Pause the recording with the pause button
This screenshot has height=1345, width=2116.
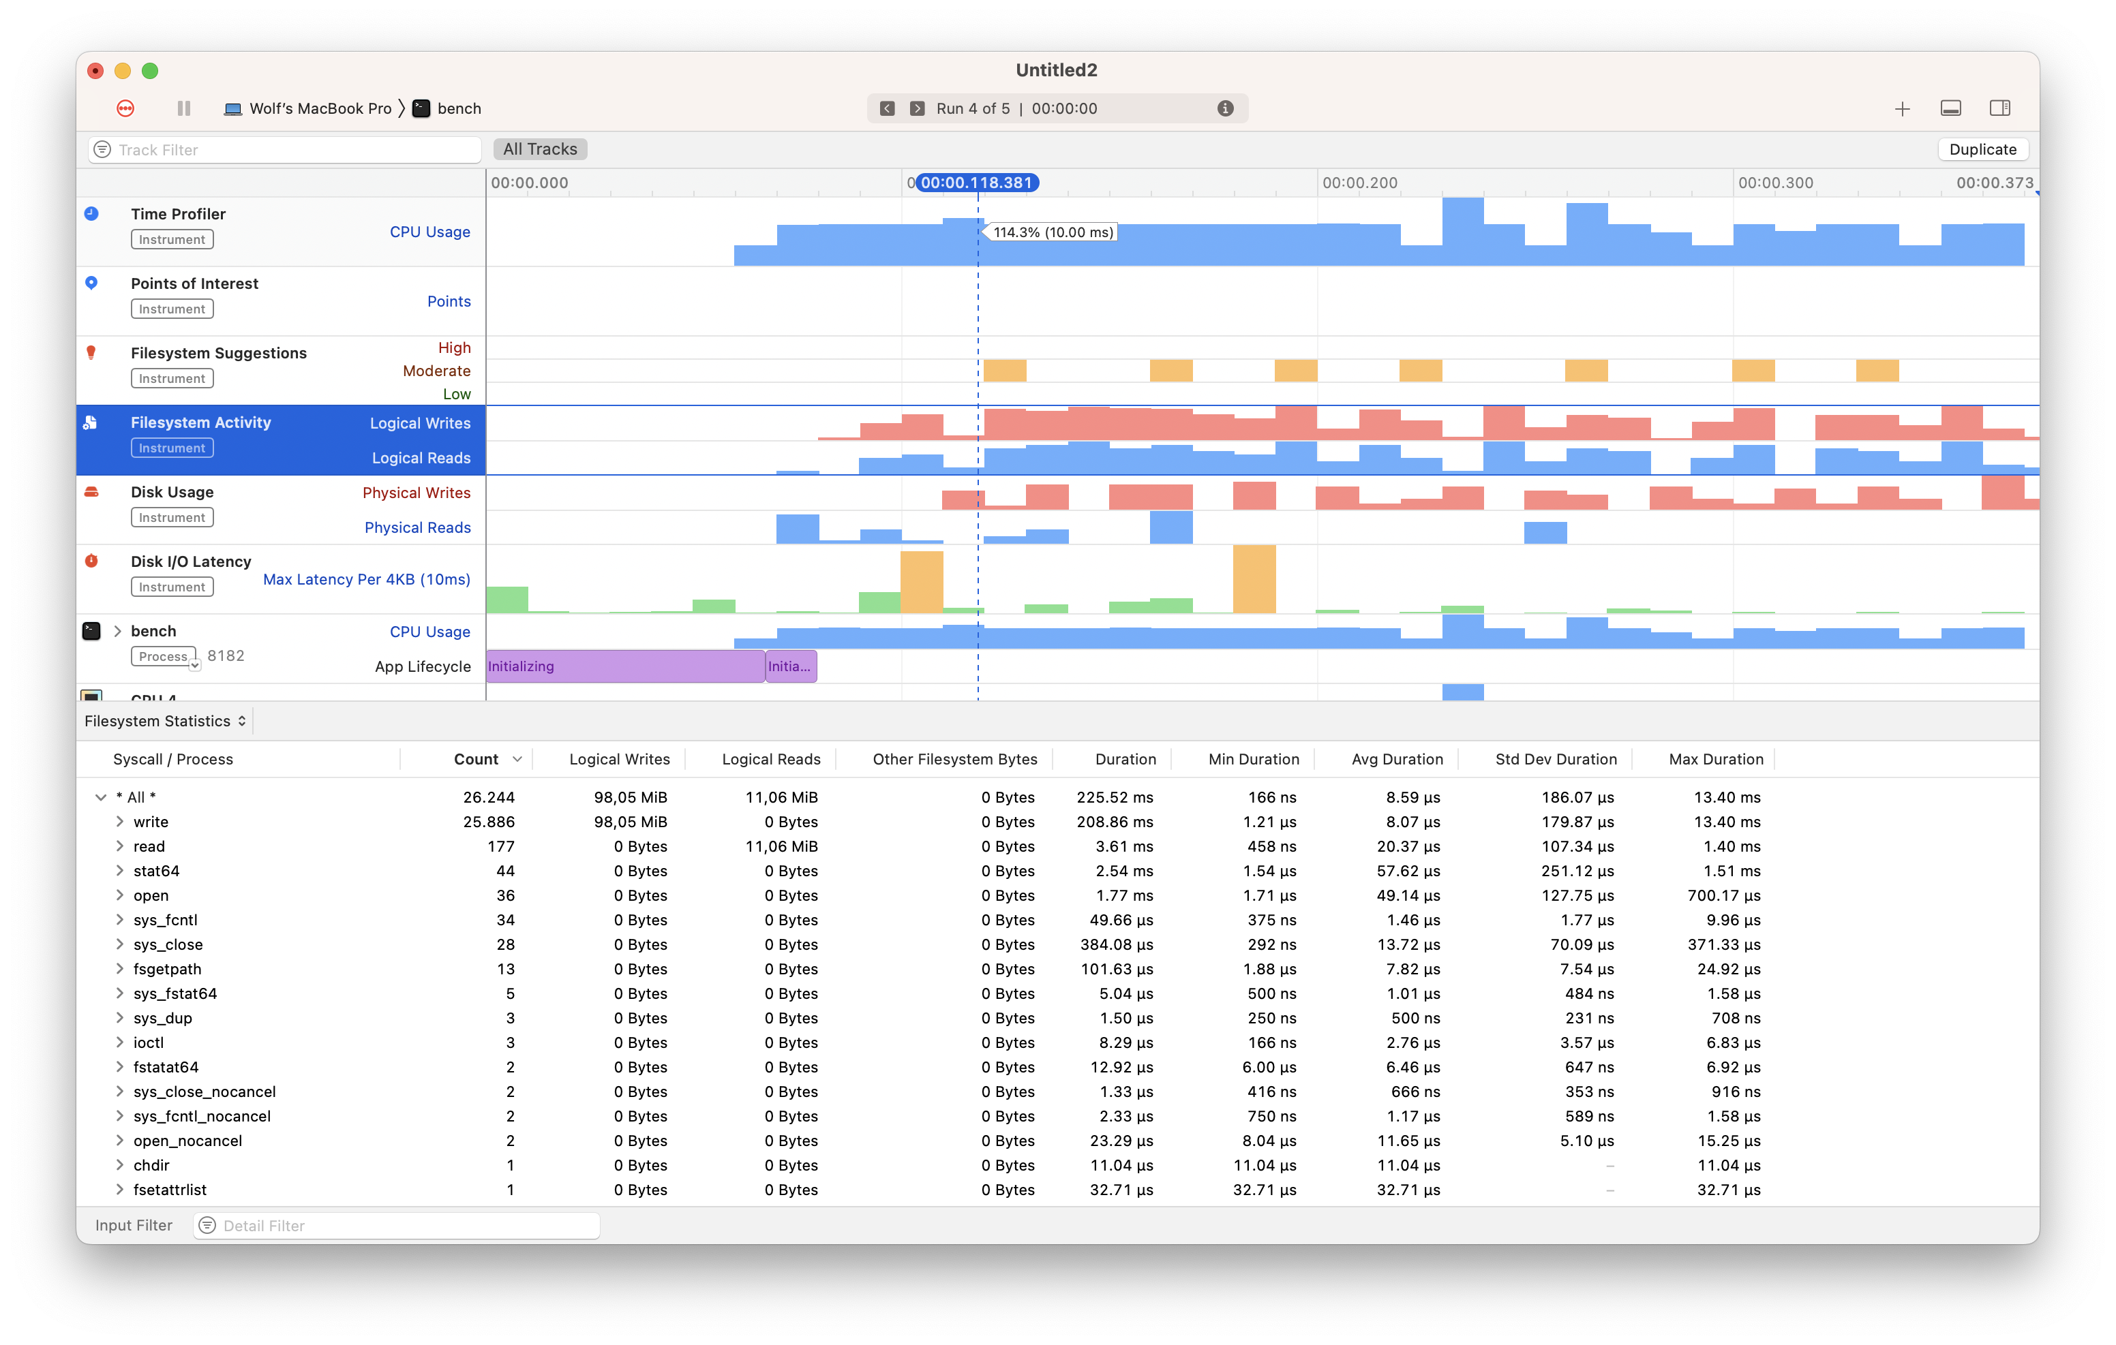coord(183,108)
